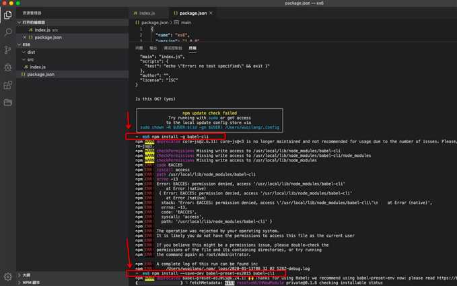Click the "code EACCES" error line
The image size is (457, 286).
coord(170,165)
